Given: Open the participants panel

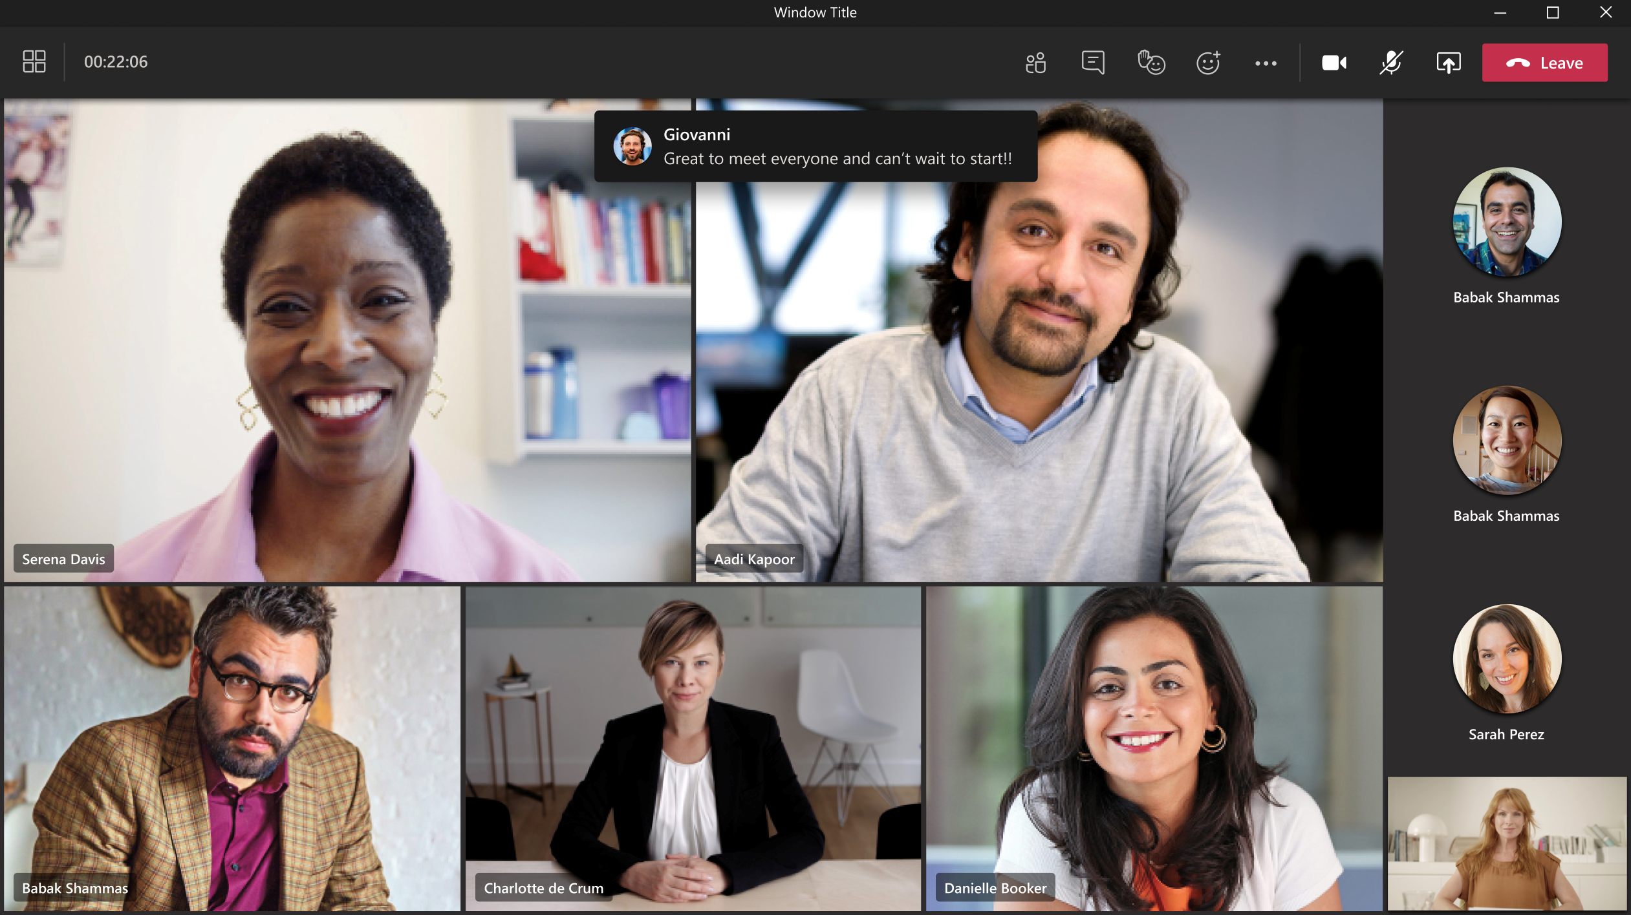Looking at the screenshot, I should point(1035,63).
